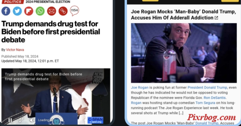Share article via Flipboard icon

click(x=28, y=11)
